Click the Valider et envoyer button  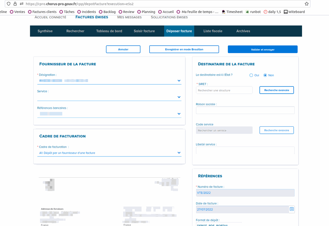click(262, 49)
